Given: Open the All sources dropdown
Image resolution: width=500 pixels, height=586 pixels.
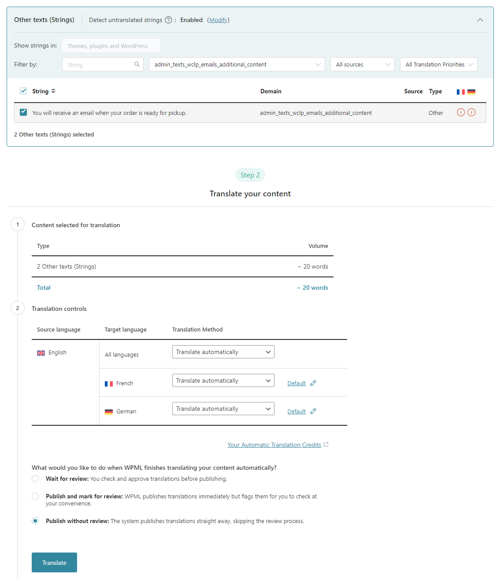Looking at the screenshot, I should pos(362,64).
